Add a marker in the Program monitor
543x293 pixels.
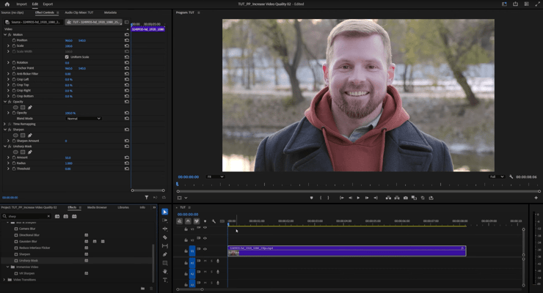tap(311, 198)
